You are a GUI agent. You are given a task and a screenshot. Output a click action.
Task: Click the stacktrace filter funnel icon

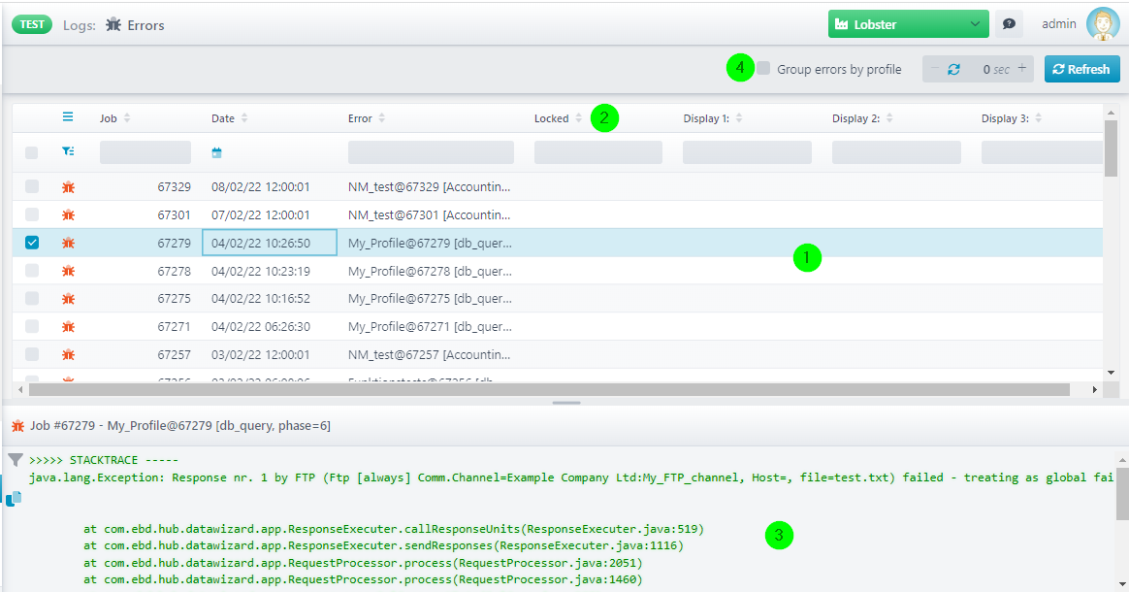pos(16,459)
